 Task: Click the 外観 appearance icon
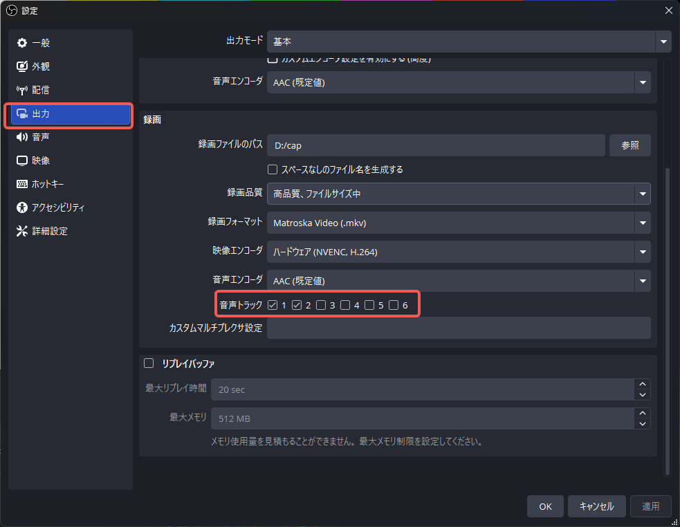point(21,66)
